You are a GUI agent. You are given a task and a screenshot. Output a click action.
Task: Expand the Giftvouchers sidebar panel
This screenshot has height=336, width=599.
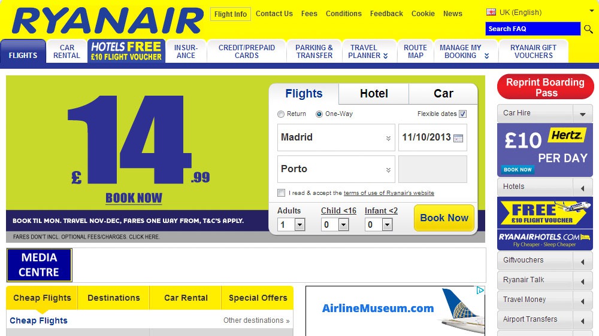tap(583, 261)
